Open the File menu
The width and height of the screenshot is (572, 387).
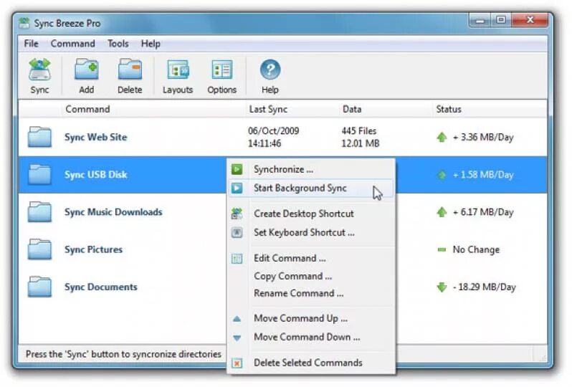point(31,44)
